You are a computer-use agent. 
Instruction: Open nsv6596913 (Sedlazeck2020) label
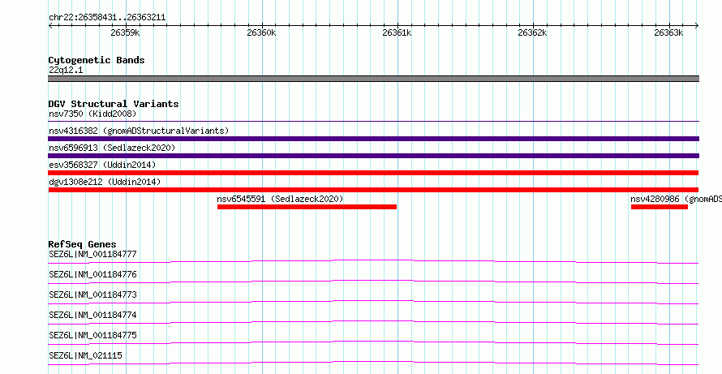pyautogui.click(x=112, y=148)
